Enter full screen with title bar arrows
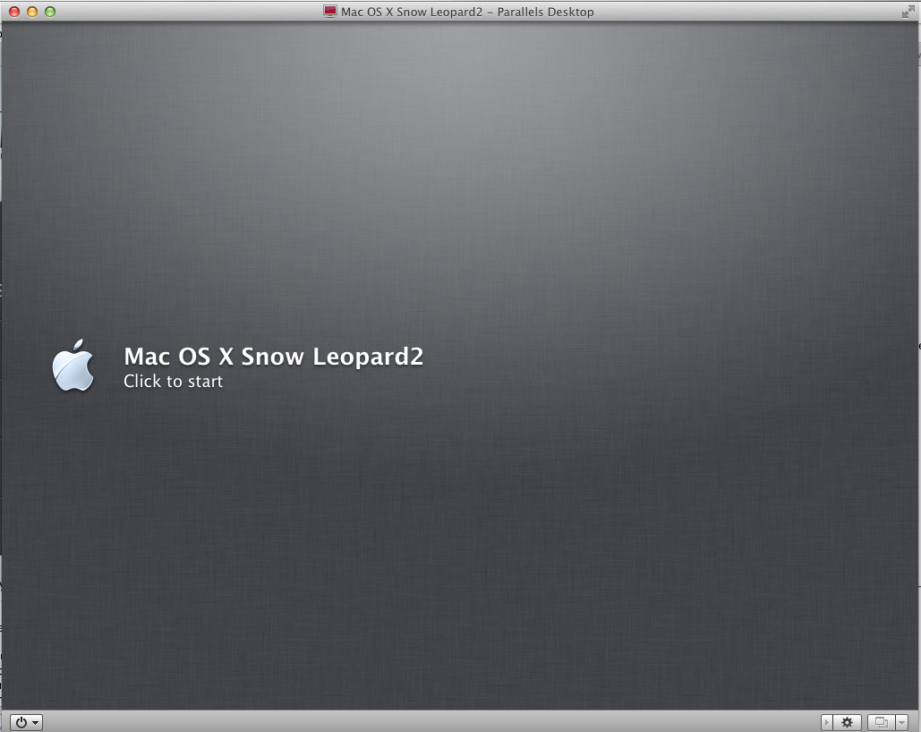Image resolution: width=921 pixels, height=732 pixels. pos(908,12)
